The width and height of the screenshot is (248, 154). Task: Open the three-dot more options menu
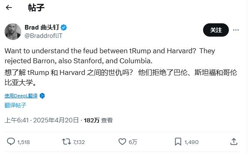click(236, 30)
